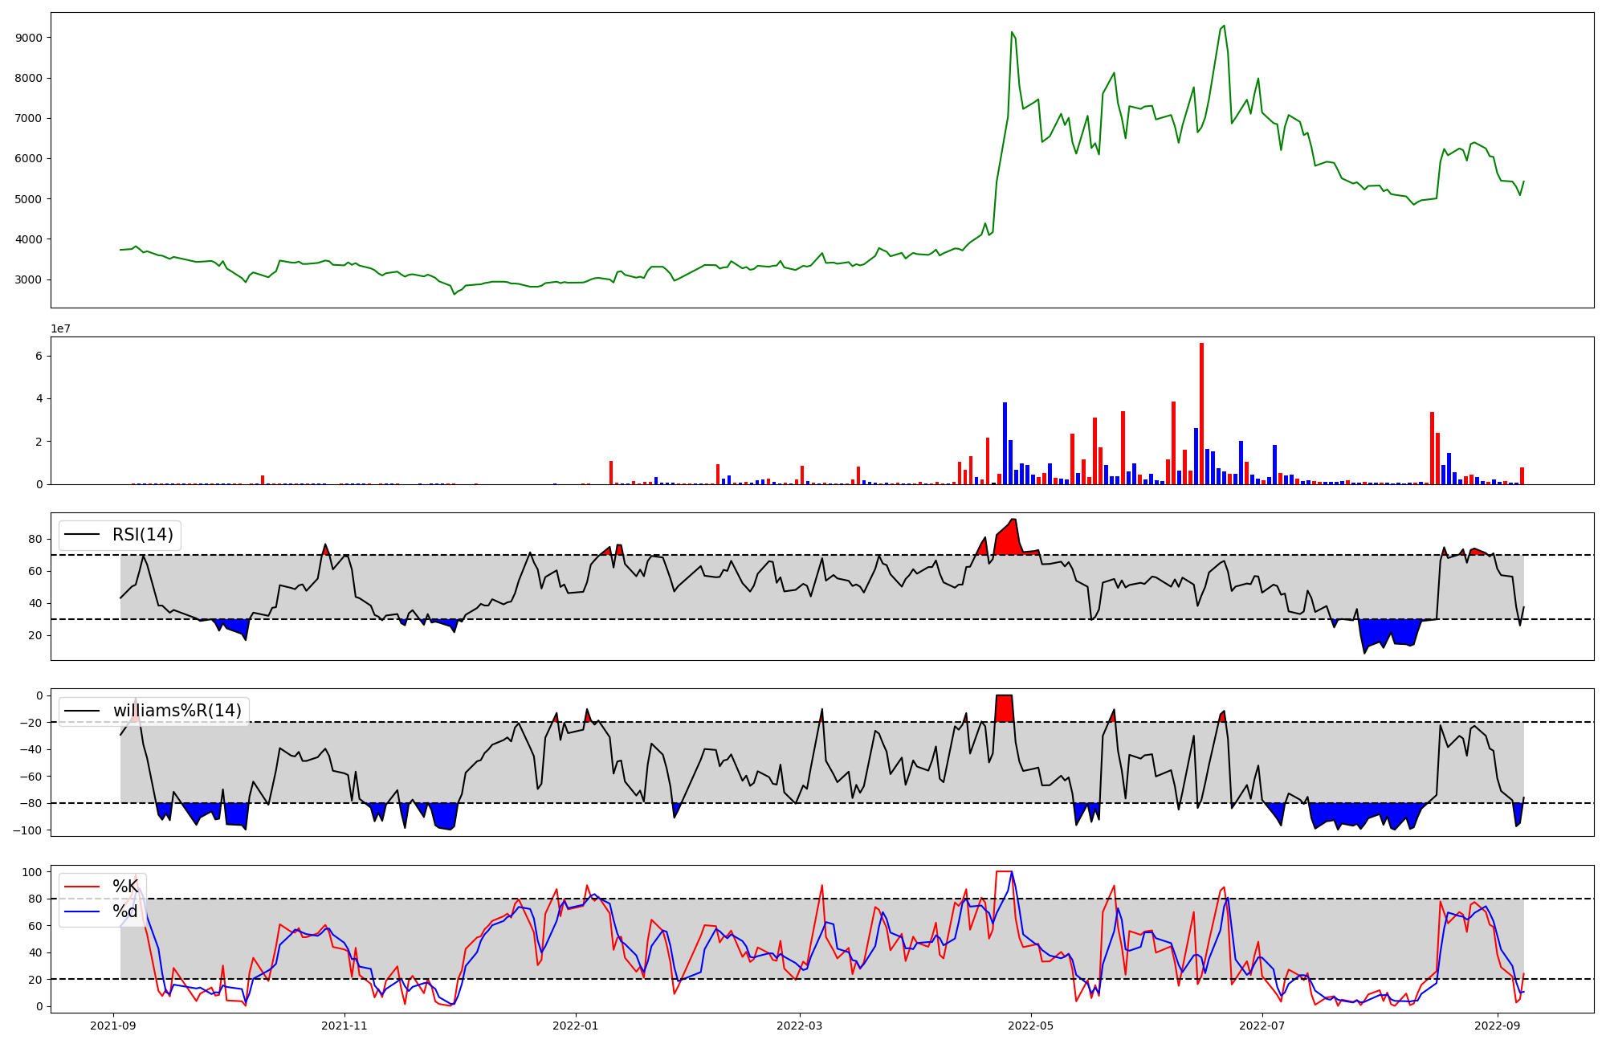This screenshot has height=1044, width=1606.
Task: Click the blue %d legend line sample
Action: point(82,911)
